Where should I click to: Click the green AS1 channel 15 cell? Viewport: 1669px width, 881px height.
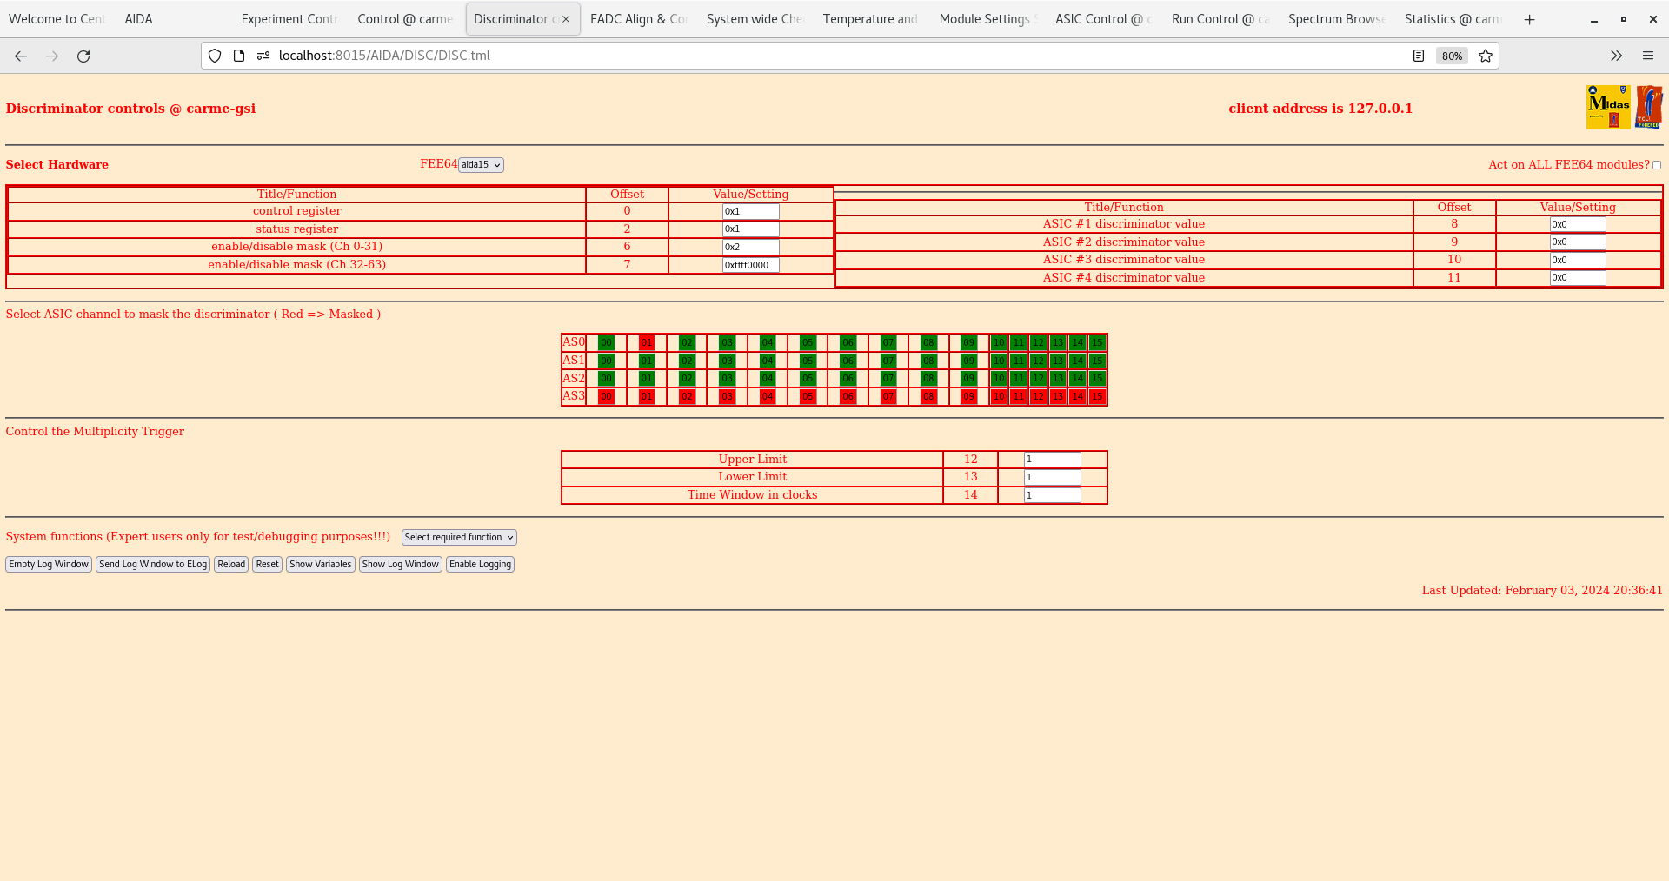click(x=1097, y=361)
